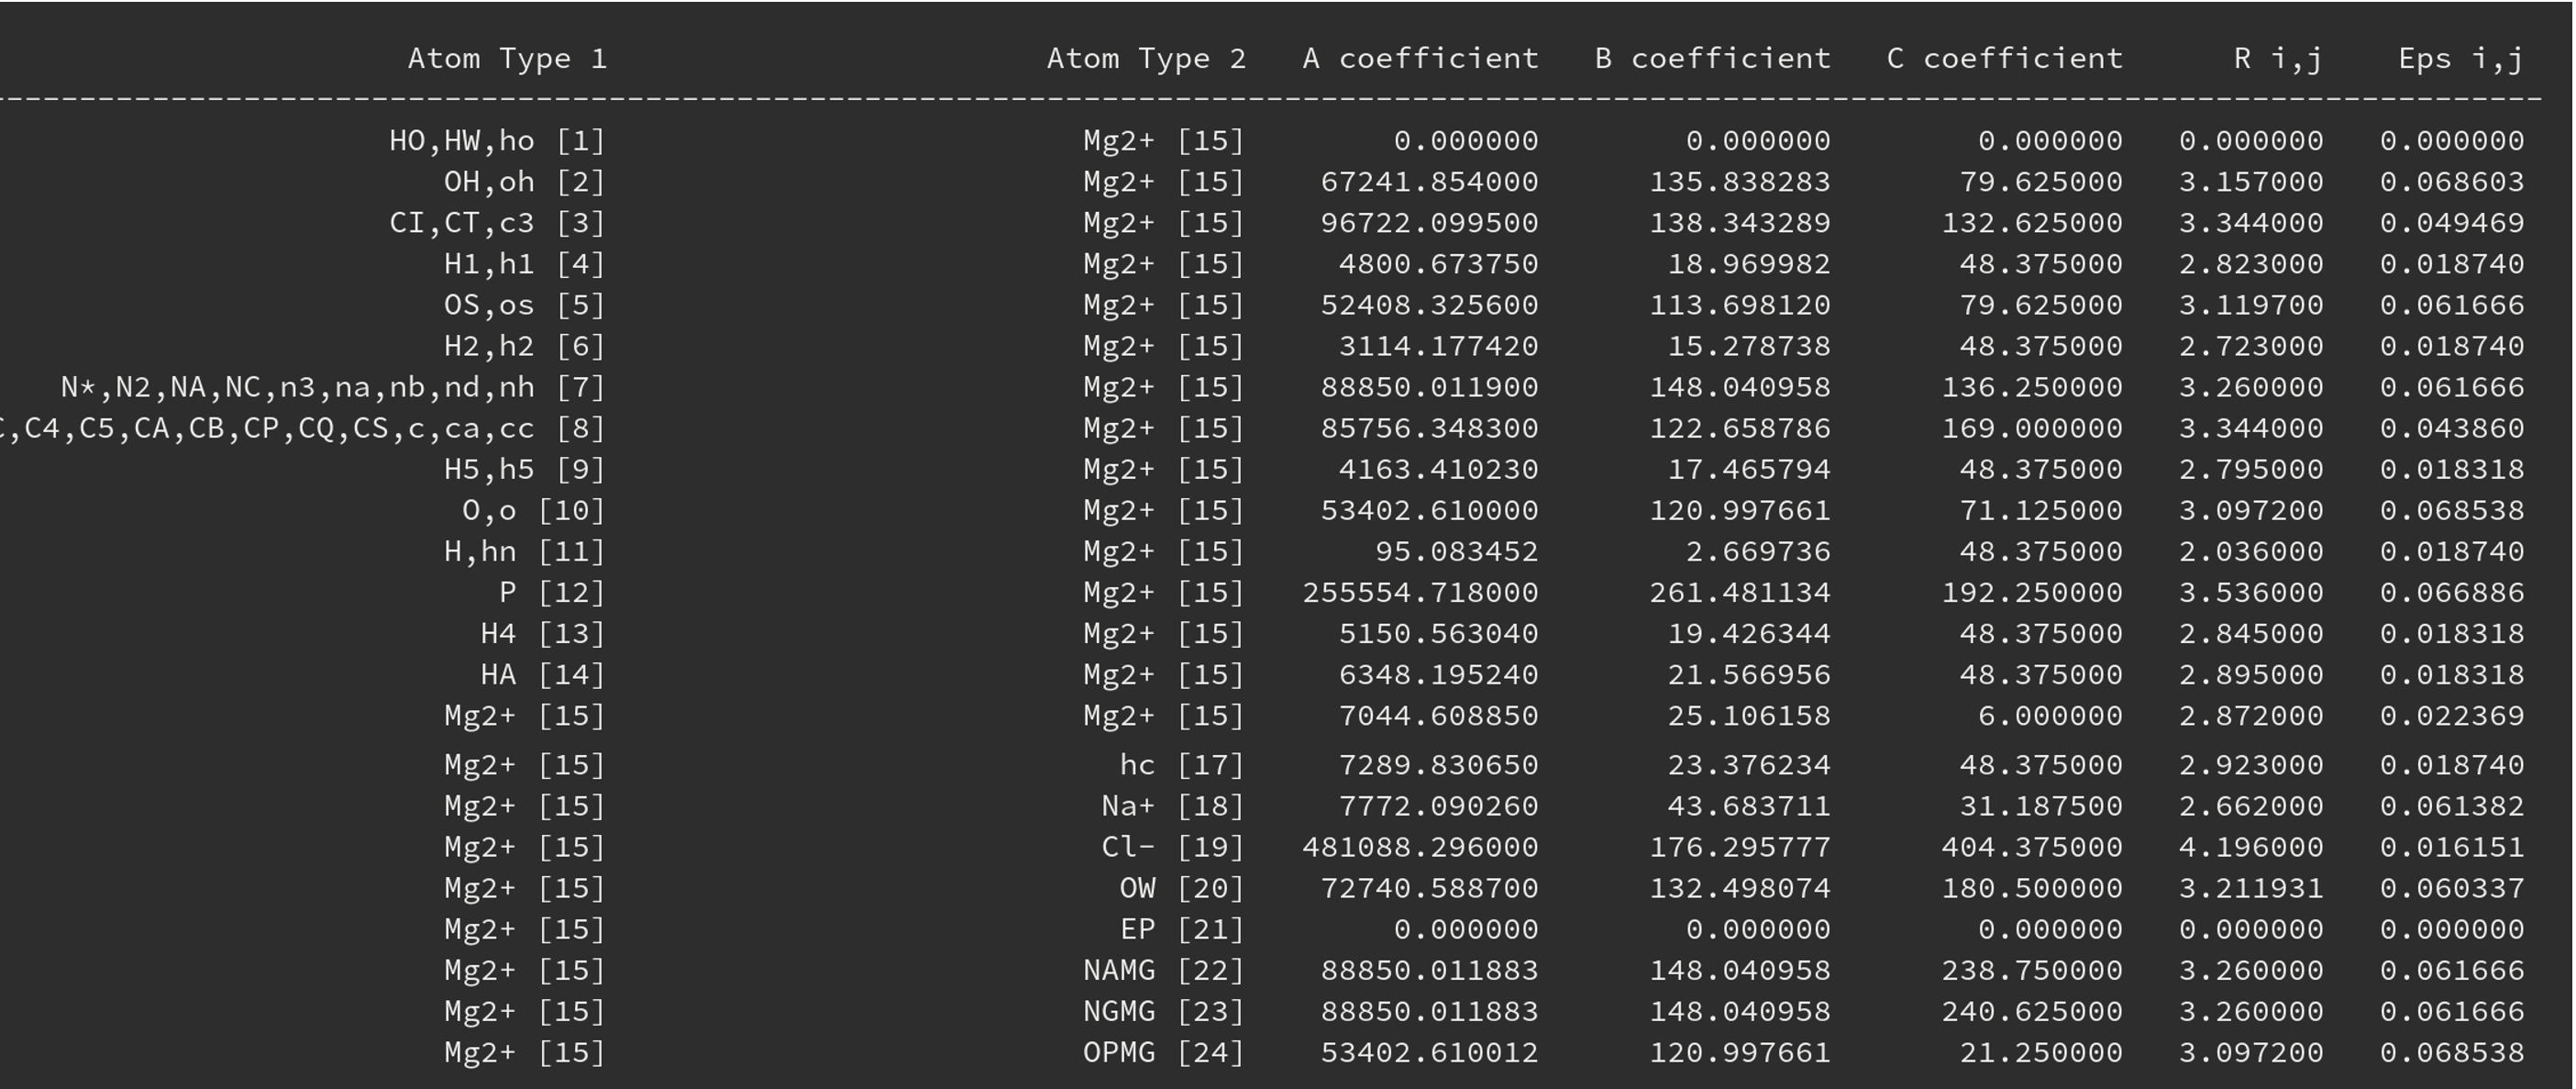Click the R i,j value 4.196000
Viewport: 2576px width, 1089px height.
[2251, 848]
